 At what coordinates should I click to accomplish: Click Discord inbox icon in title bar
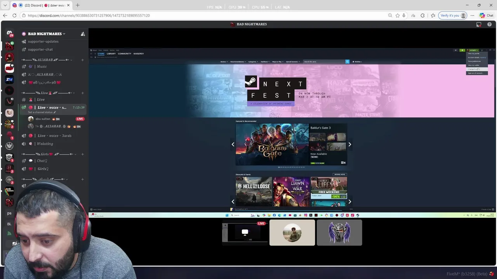(479, 24)
